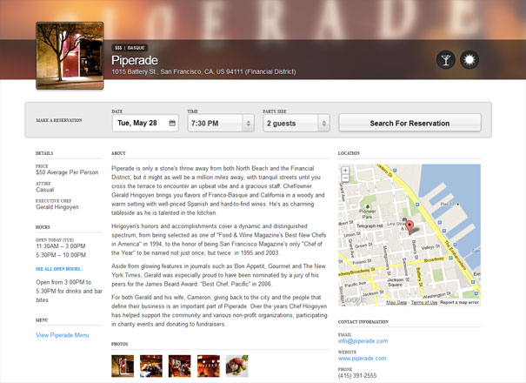Click Search For Reservation button

tap(409, 123)
